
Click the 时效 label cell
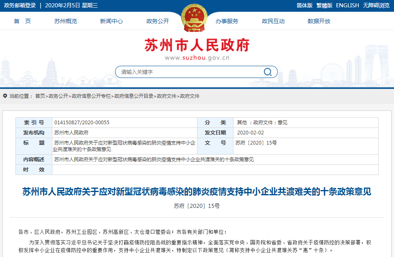34,170
